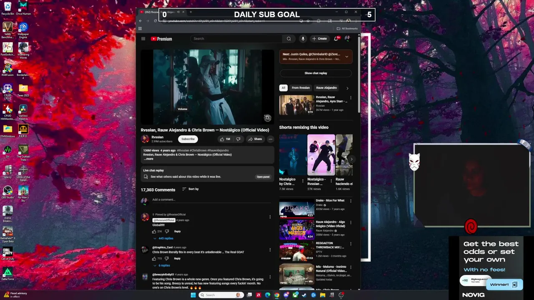
Task: Select the Rauw Alejandro filter chip
Action: click(x=326, y=88)
